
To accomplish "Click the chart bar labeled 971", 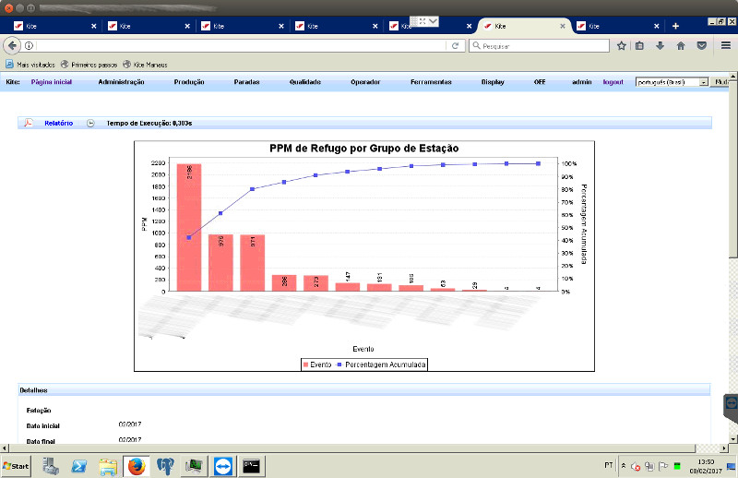I will [252, 262].
